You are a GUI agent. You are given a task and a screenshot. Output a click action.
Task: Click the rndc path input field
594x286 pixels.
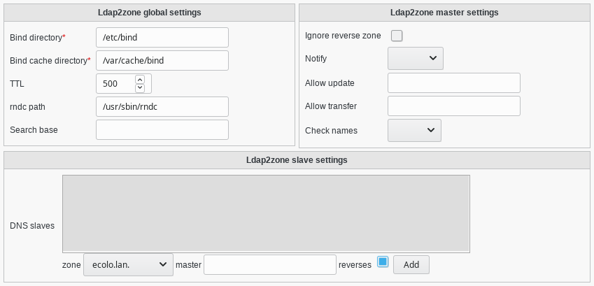162,107
